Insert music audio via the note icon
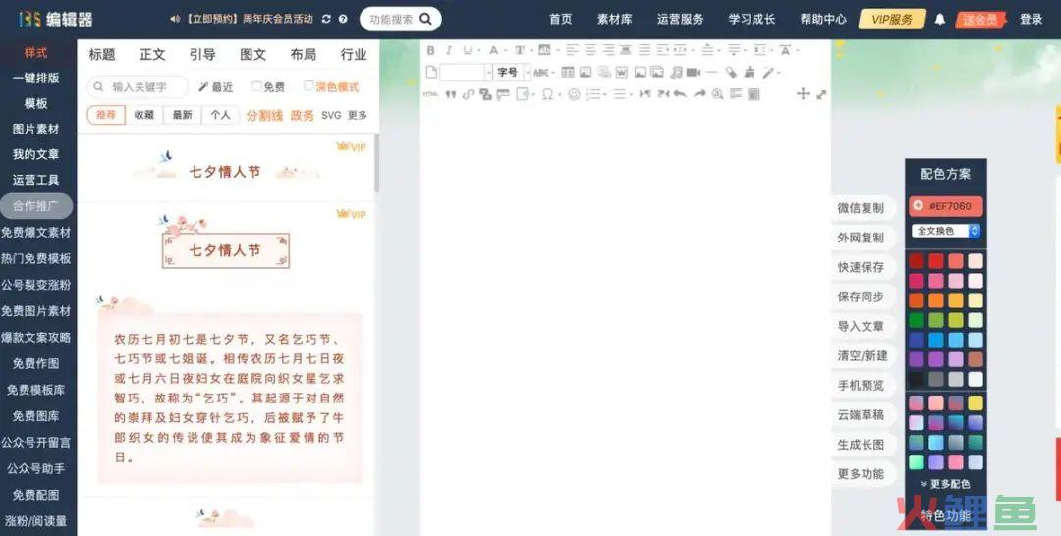 (x=676, y=73)
